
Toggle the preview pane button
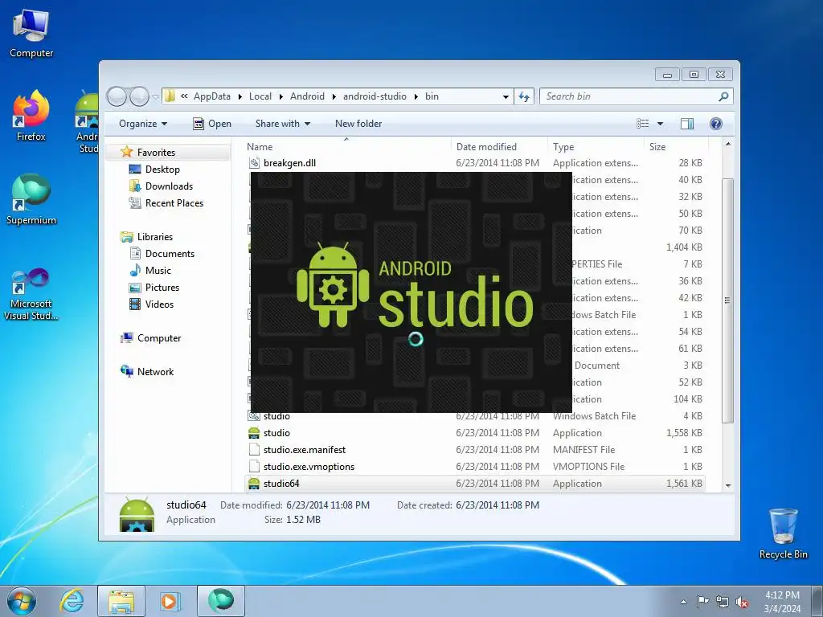point(686,124)
